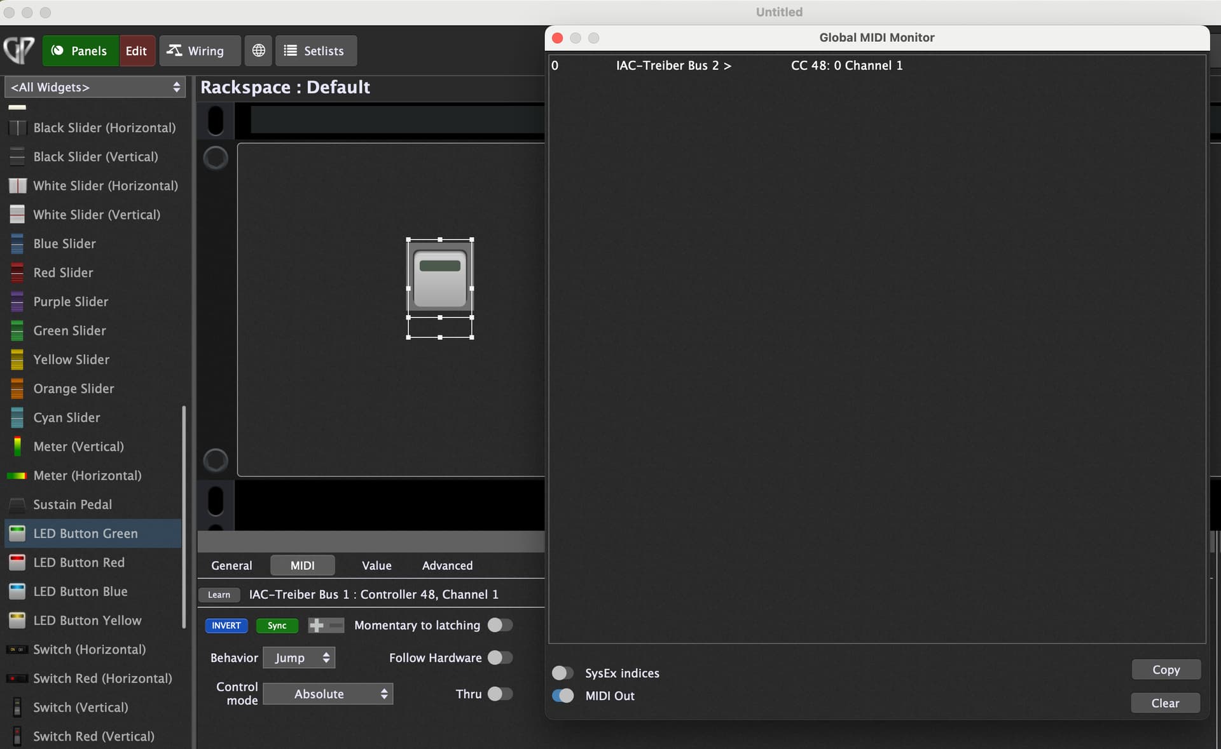The width and height of the screenshot is (1221, 749).
Task: Open the Behavior Jump dropdown
Action: (299, 658)
